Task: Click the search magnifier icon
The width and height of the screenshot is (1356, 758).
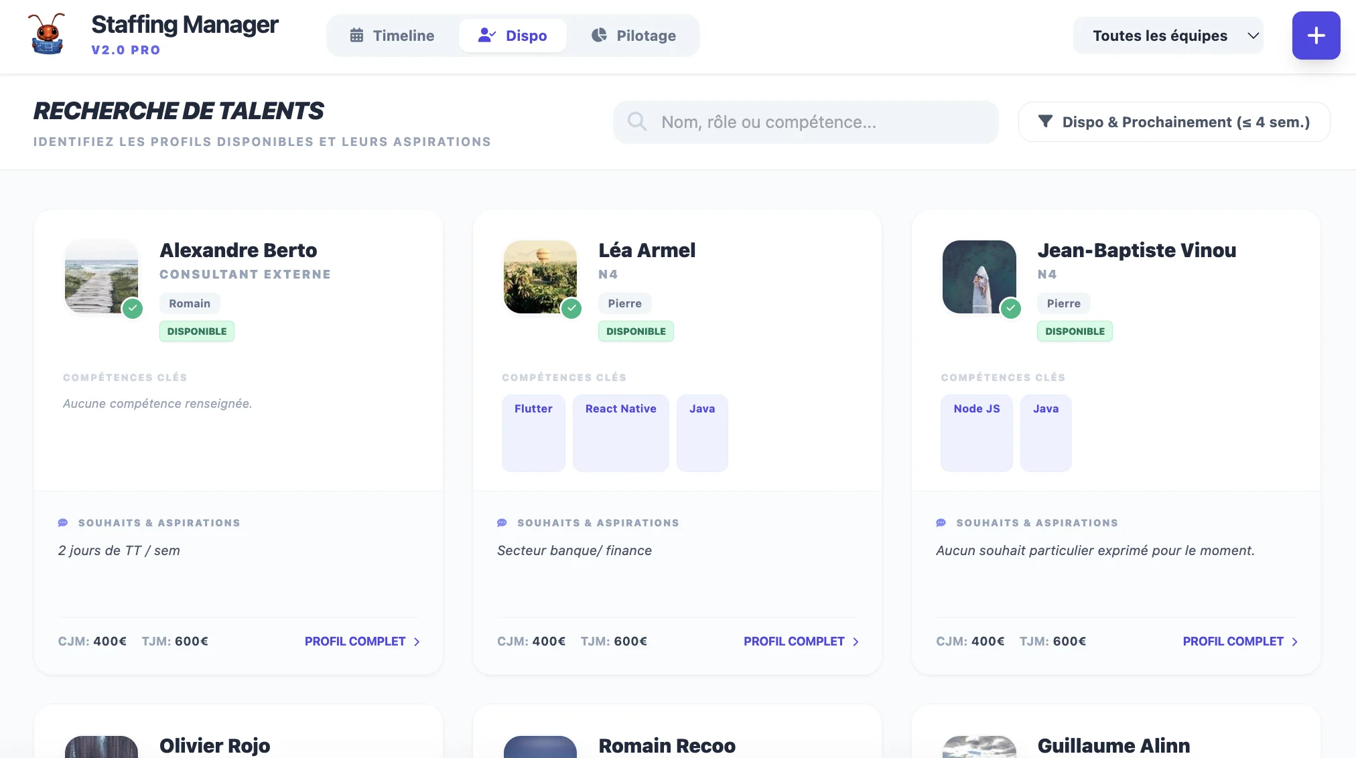Action: point(636,122)
